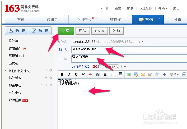Screen dimensions: 187x129
Task: Focus the recipient field teacher@tom.com
Action: pyautogui.click(x=129, y=49)
